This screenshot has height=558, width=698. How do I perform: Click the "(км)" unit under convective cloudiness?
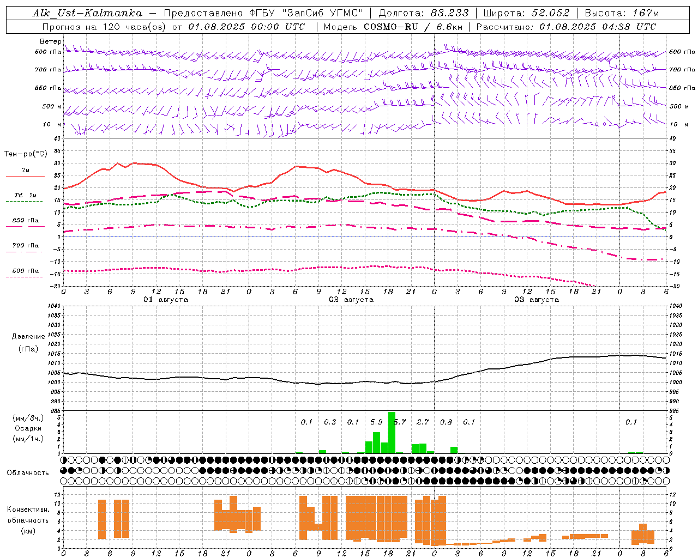pyautogui.click(x=28, y=531)
